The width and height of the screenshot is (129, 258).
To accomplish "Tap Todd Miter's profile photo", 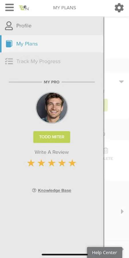I will coord(52,107).
